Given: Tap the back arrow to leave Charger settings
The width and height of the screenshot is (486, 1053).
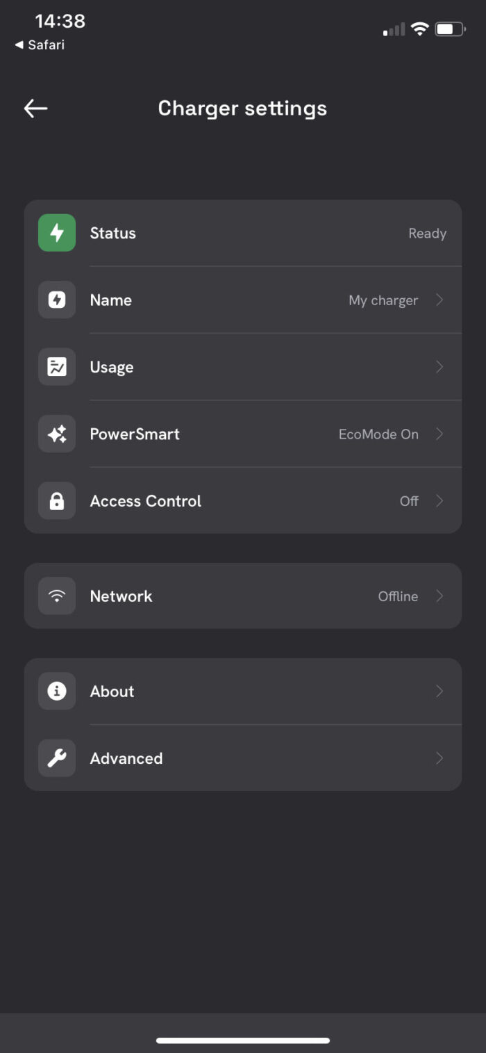Looking at the screenshot, I should pyautogui.click(x=35, y=108).
